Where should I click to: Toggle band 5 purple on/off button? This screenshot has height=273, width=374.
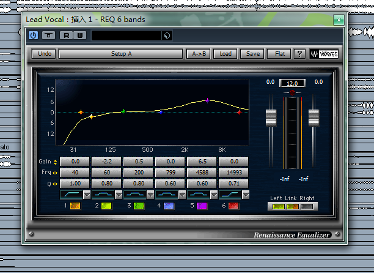click(x=202, y=206)
